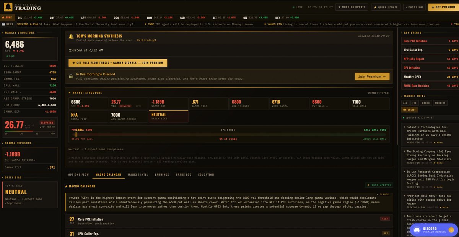459x237 pixels.
Task: Switch to the Options Flow tab
Action: (78, 175)
